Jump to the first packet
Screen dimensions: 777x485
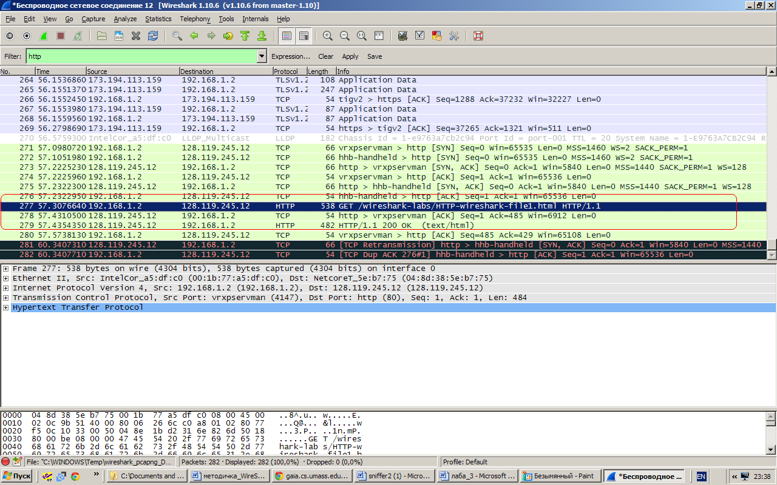tap(245, 36)
